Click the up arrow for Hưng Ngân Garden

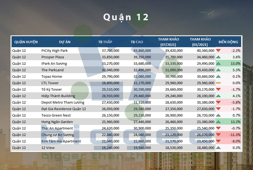pos(218,122)
